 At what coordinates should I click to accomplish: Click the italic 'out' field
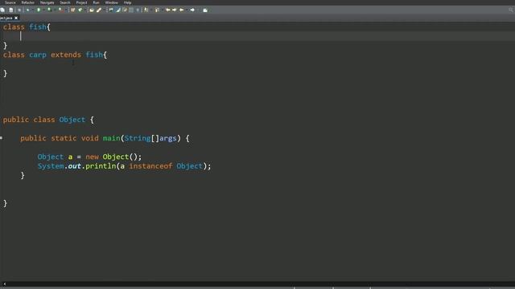click(75, 166)
